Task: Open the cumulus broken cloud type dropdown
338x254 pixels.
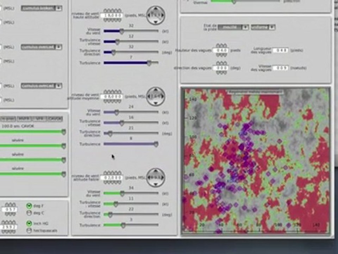Action: coord(42,8)
